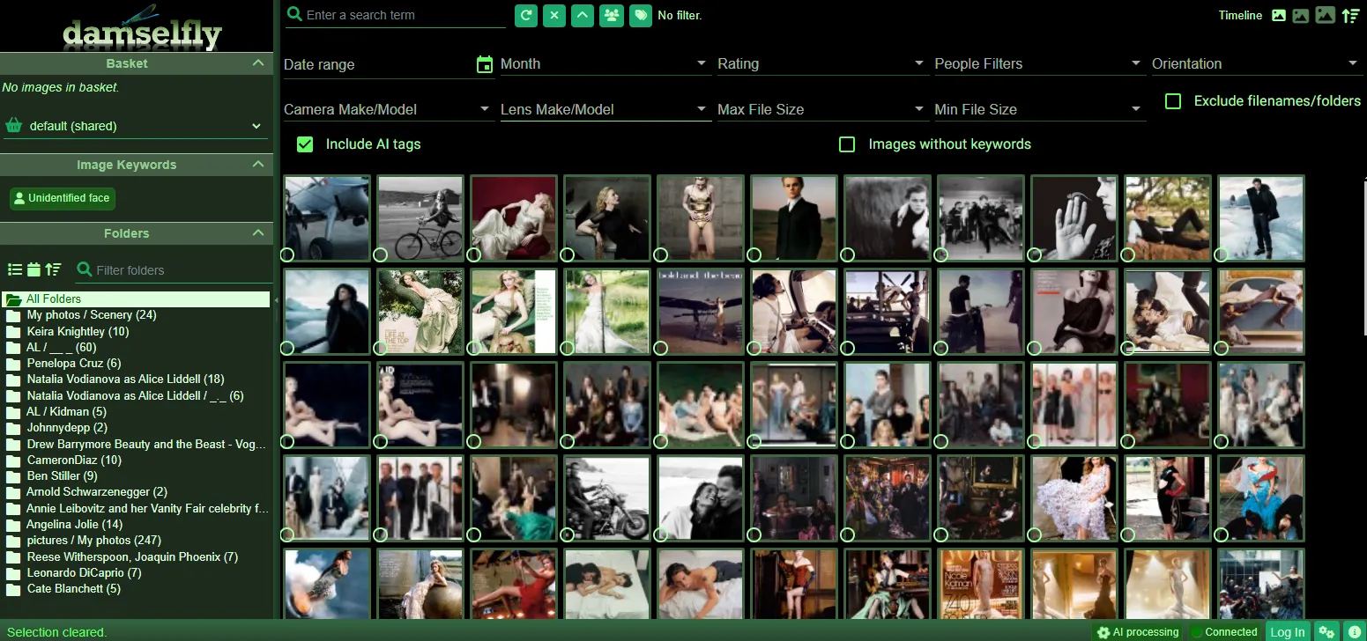Open the people filter icon in the search bar
The height and width of the screenshot is (641, 1367).
[x=611, y=15]
